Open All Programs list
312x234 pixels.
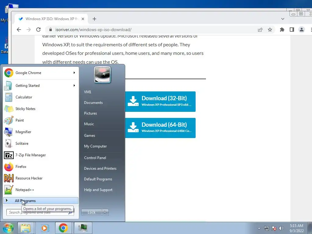pyautogui.click(x=41, y=201)
